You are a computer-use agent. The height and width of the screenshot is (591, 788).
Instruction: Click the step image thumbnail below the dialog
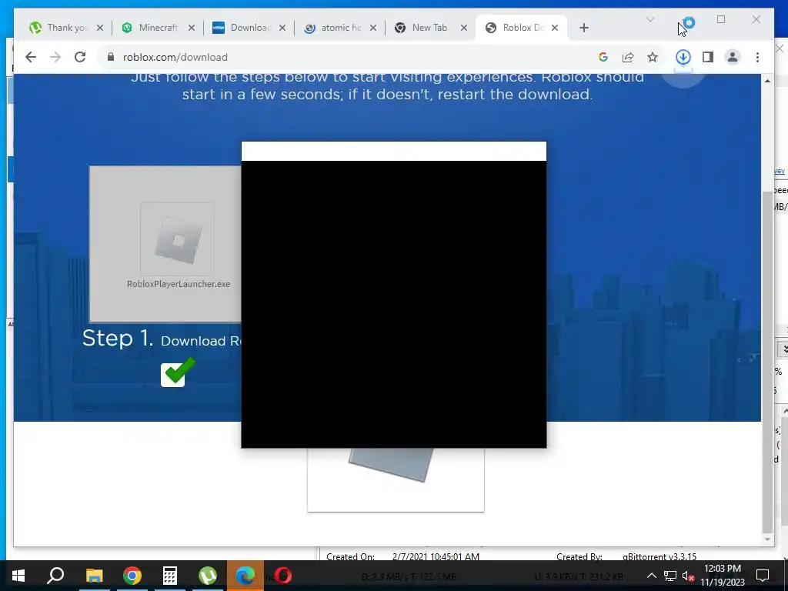pos(396,480)
